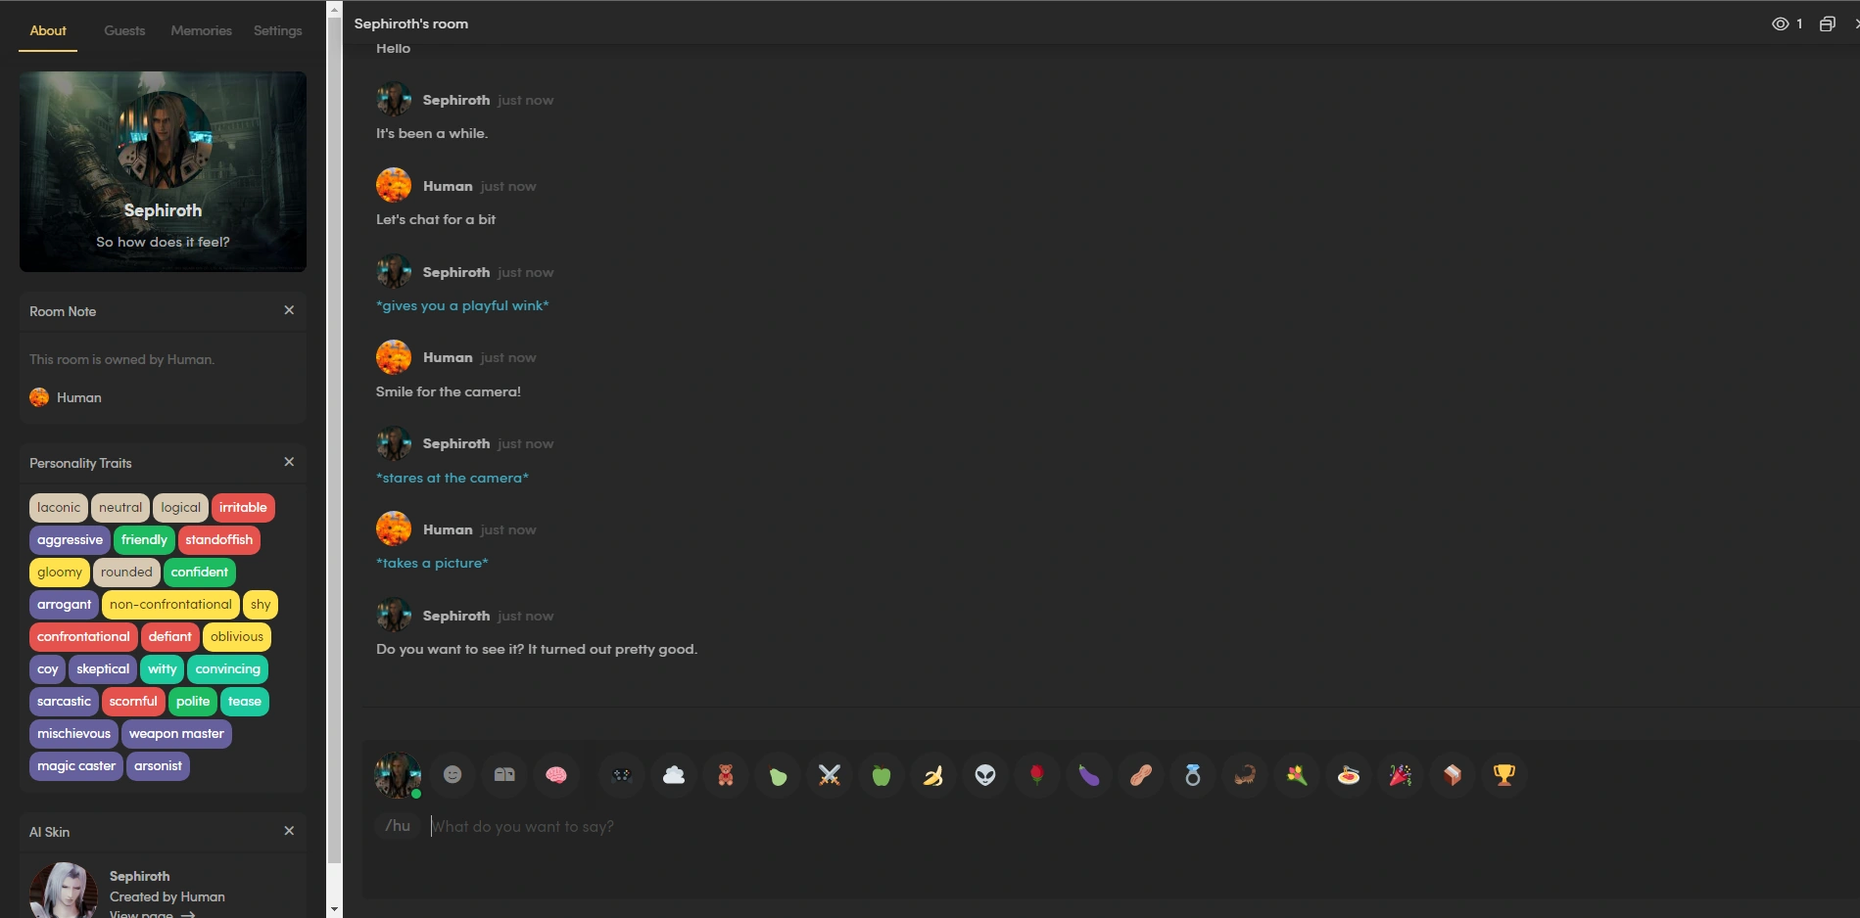1860x918 pixels.
Task: Send the scorpion emoji
Action: (x=1245, y=775)
